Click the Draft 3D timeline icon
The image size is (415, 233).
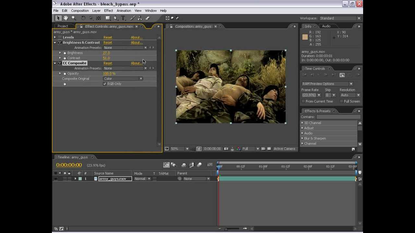click(173, 165)
